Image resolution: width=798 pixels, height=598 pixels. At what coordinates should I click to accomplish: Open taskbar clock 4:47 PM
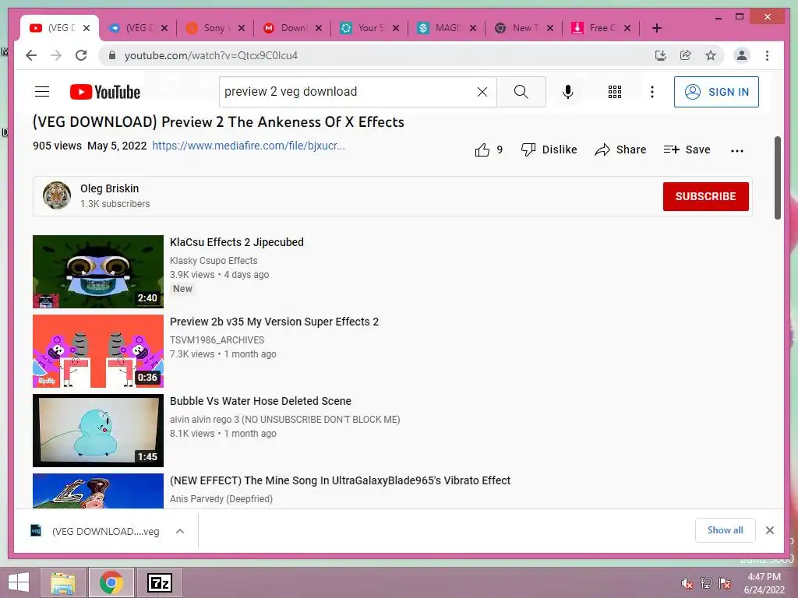[764, 583]
